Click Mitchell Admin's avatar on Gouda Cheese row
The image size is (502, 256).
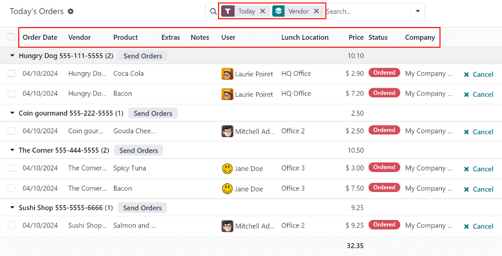tap(227, 131)
